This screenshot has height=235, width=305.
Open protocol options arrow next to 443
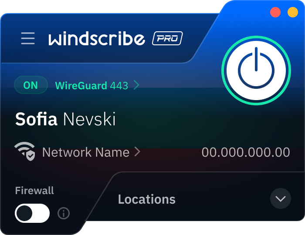[137, 85]
